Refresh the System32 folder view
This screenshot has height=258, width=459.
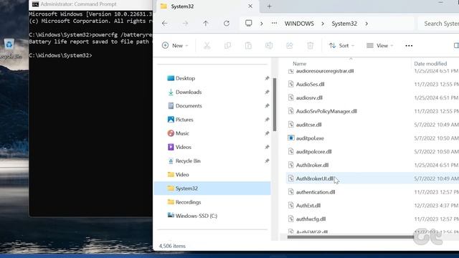tap(227, 24)
